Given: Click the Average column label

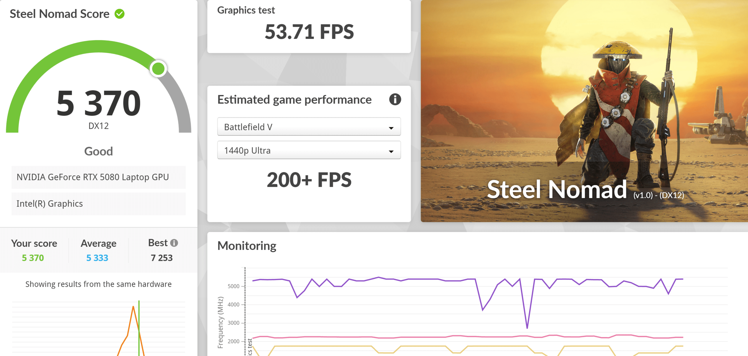Looking at the screenshot, I should coord(98,243).
